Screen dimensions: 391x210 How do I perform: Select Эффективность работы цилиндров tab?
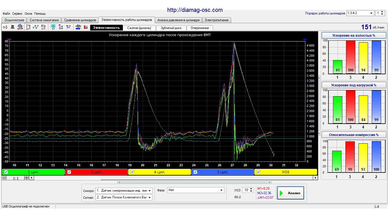tap(127, 20)
